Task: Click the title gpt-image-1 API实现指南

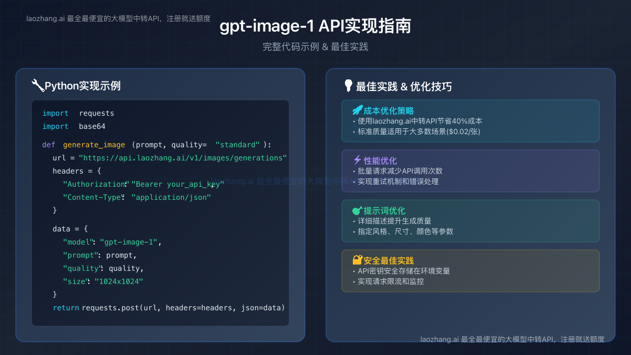Action: 315,26
